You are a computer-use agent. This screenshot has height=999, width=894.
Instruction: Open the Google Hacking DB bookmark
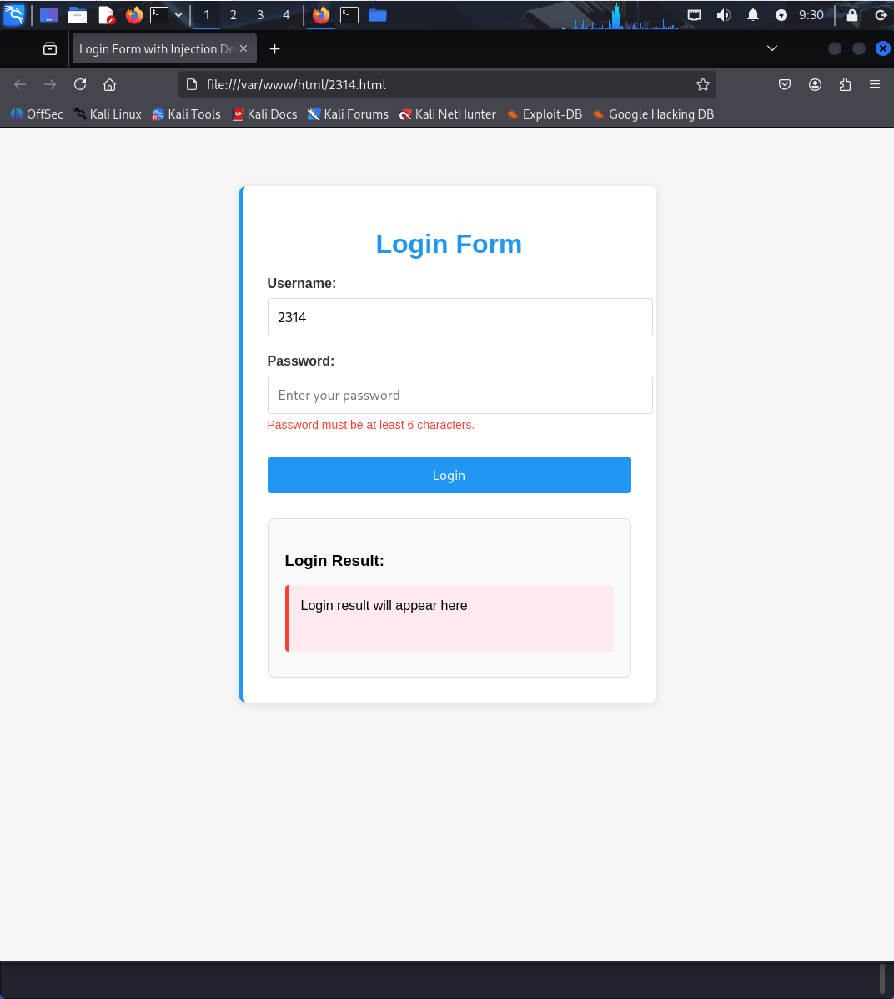[653, 114]
